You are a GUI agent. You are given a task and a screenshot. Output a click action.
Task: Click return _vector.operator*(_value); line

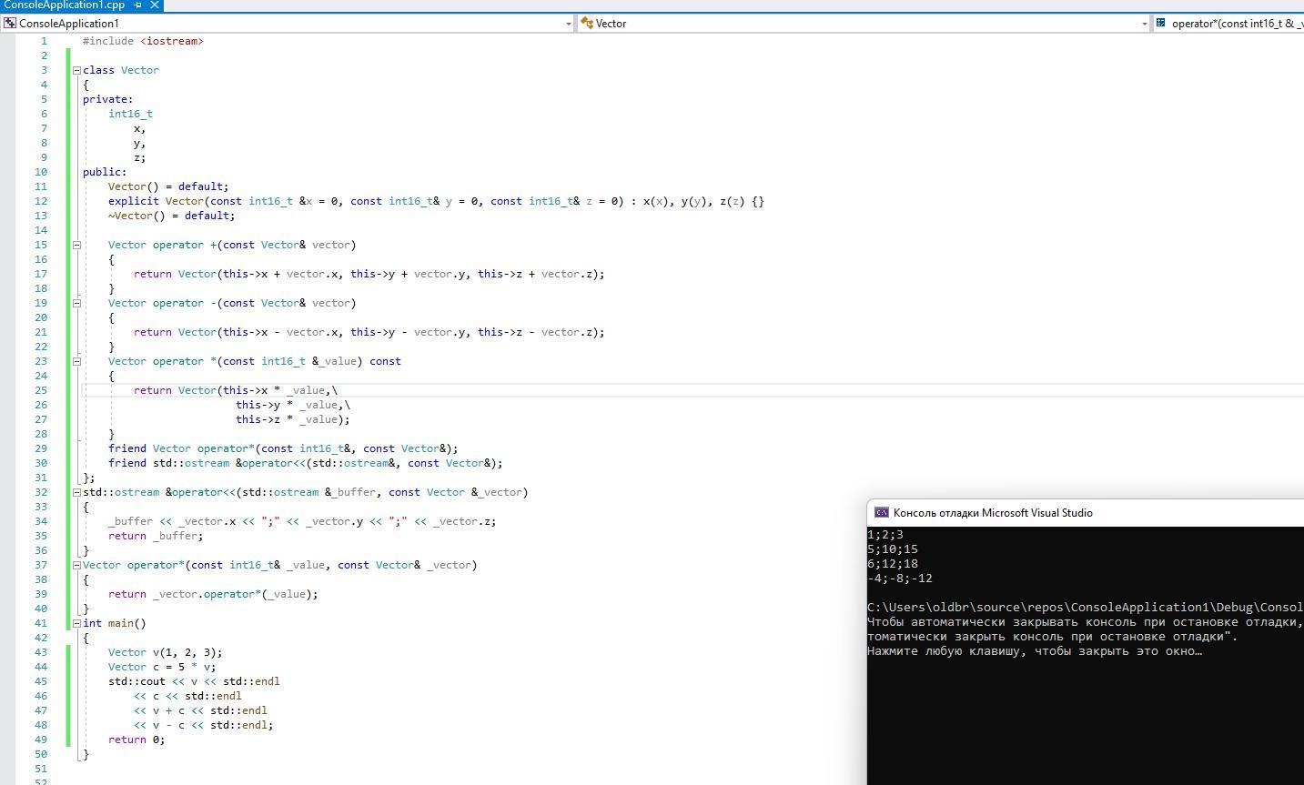pos(213,594)
